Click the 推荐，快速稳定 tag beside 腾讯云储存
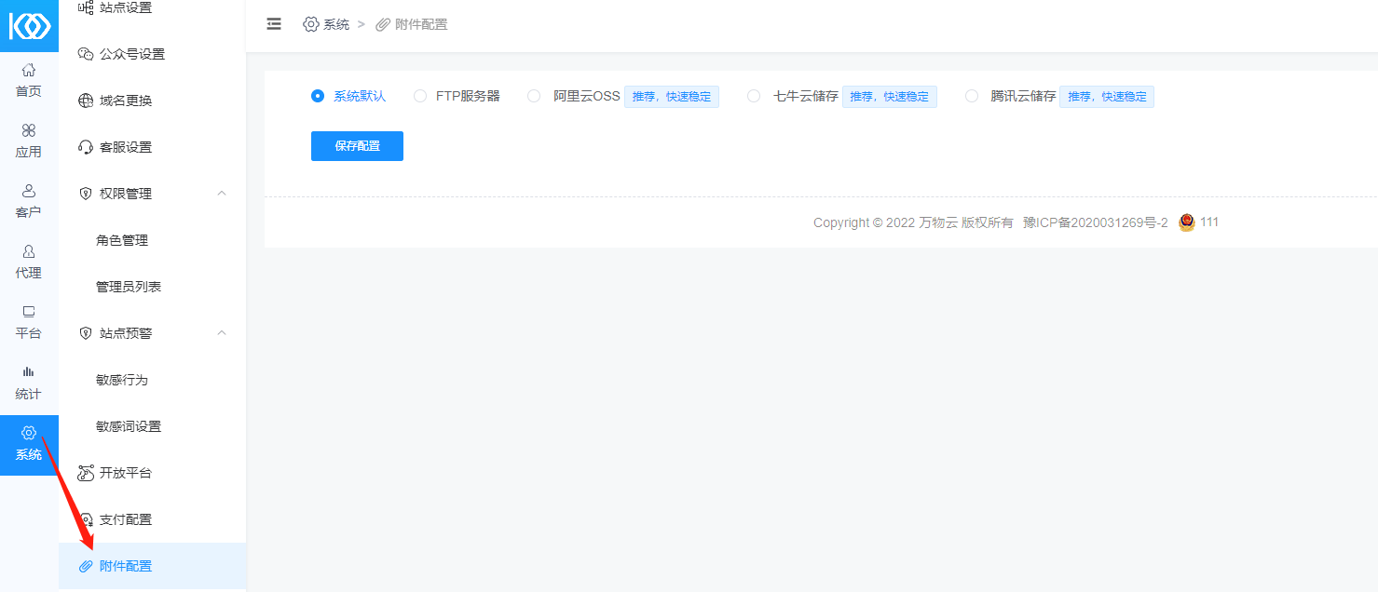1378x592 pixels. [x=1107, y=97]
